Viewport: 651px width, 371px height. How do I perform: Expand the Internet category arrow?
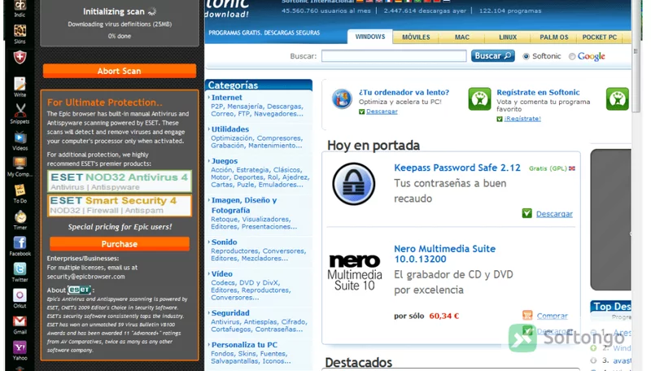point(209,97)
